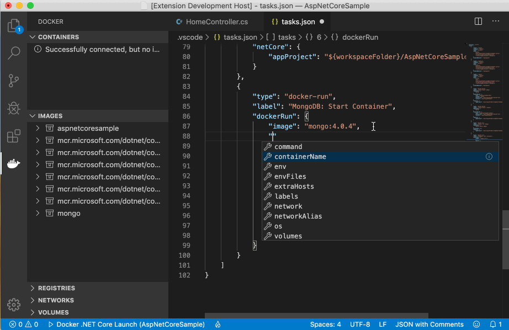509x330 pixels.
Task: Choose the extraHosts suggestion
Action: click(380, 187)
